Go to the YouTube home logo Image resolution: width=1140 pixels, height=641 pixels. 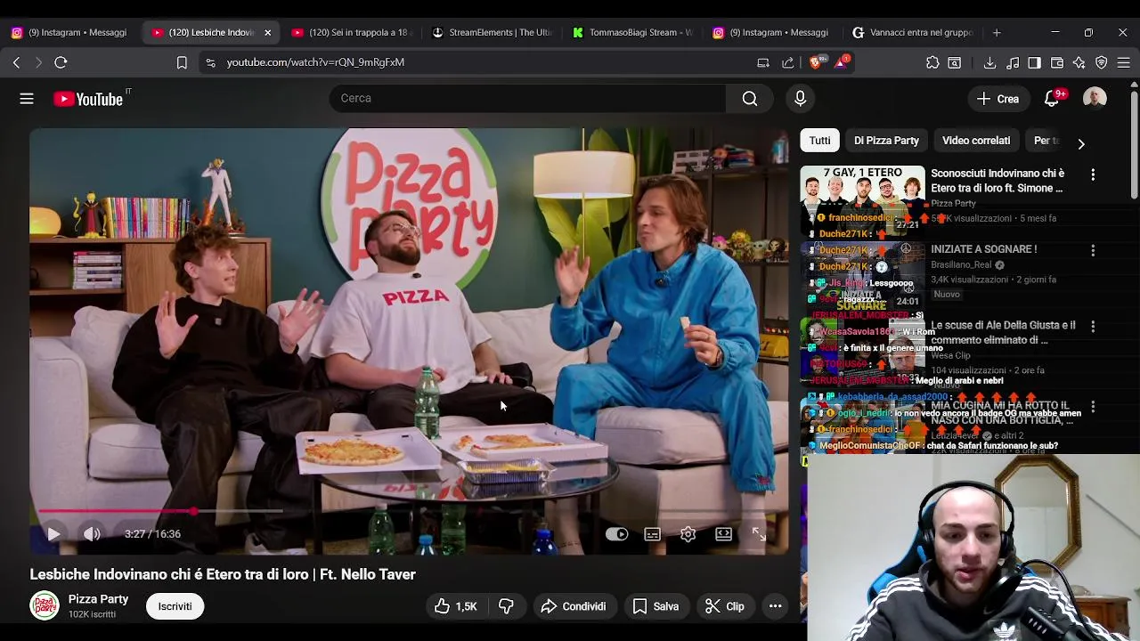tap(88, 99)
